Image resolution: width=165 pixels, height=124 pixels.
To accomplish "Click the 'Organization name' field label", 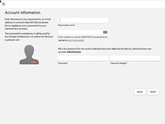I will click(x=67, y=25).
